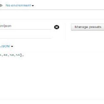This screenshot has width=104, height=104.
Task: Click the empty area of the body editor
Action: coord(52,77)
